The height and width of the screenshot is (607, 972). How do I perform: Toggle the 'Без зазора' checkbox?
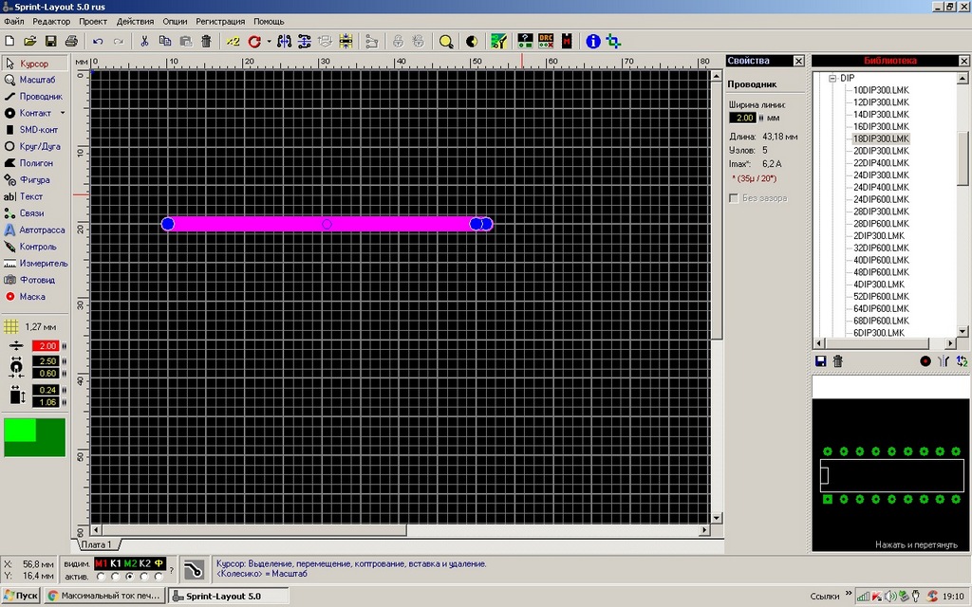point(734,198)
